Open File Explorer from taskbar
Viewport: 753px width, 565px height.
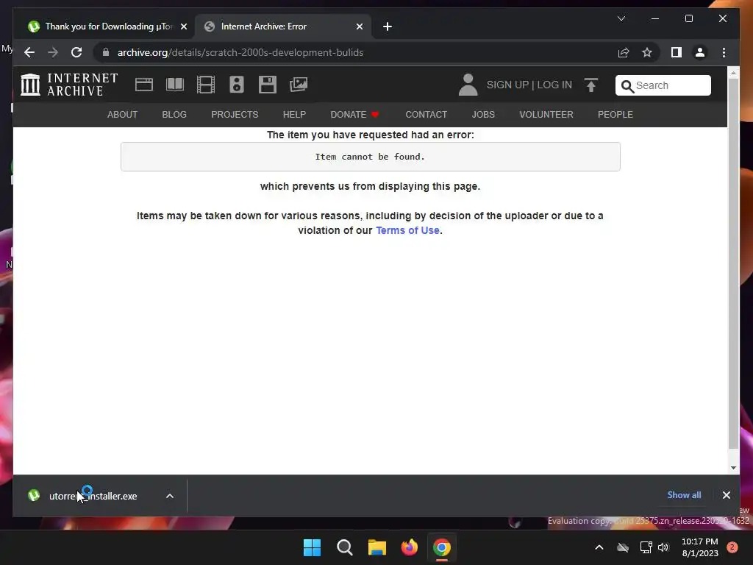[377, 547]
